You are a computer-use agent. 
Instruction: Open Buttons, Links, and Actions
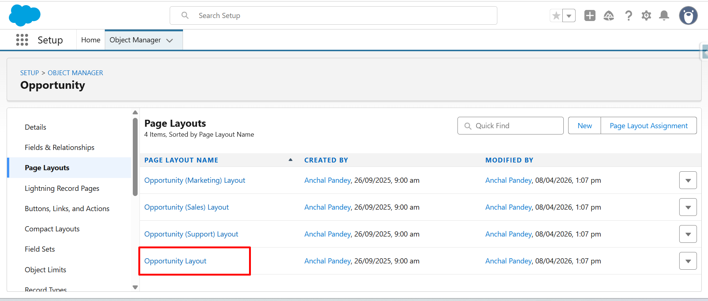point(67,209)
